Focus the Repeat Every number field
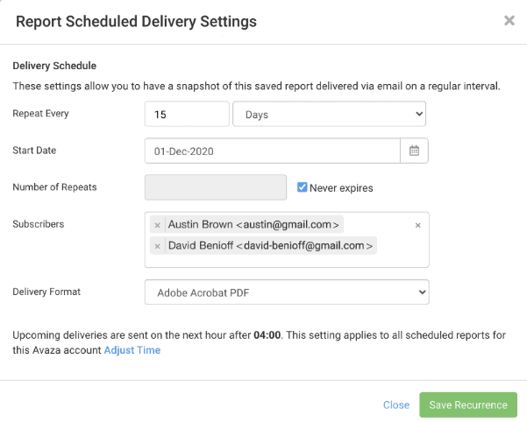This screenshot has width=527, height=422. tap(187, 114)
